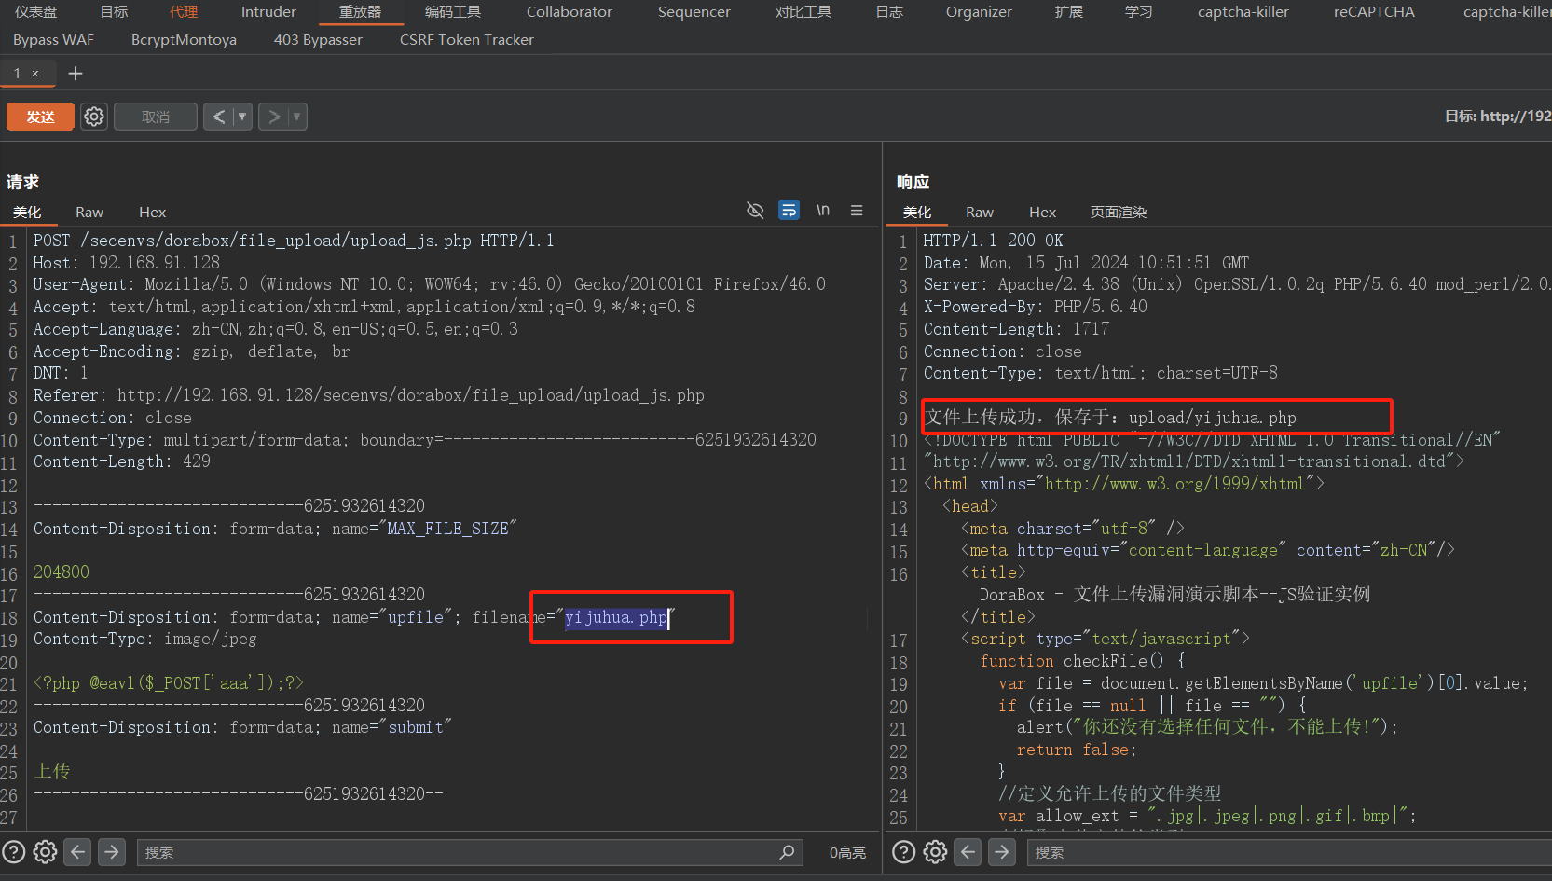Image resolution: width=1552 pixels, height=881 pixels.
Task: Toggle show newline \n characters
Action: click(x=823, y=210)
